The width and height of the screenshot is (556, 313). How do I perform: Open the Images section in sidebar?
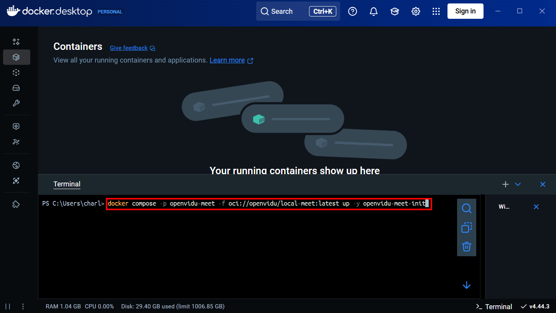pyautogui.click(x=16, y=72)
